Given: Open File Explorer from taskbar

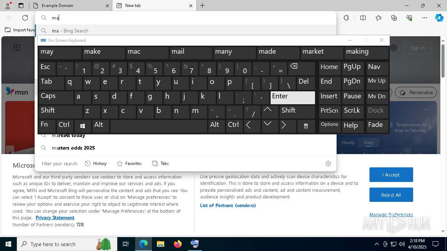Looking at the screenshot, I should 161,244.
